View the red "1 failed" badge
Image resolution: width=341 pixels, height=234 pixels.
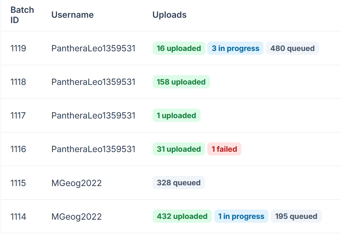tap(224, 149)
